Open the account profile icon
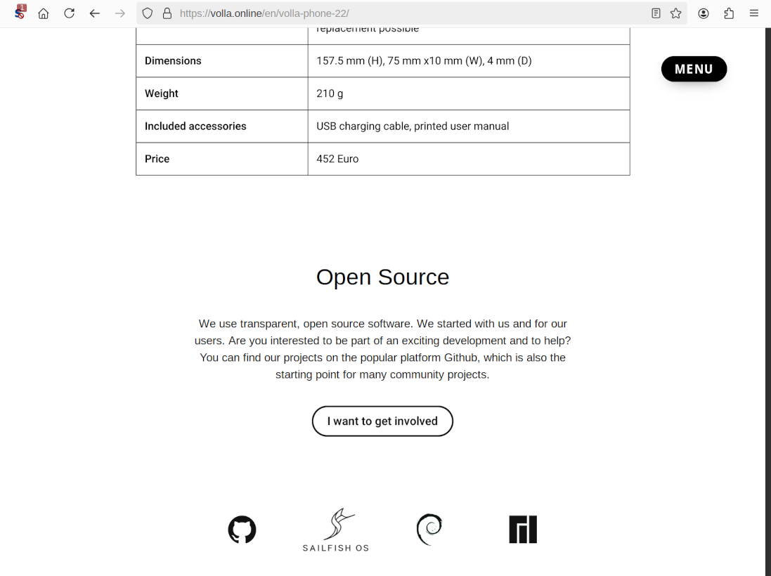Viewport: 771px width, 576px height. 704,13
